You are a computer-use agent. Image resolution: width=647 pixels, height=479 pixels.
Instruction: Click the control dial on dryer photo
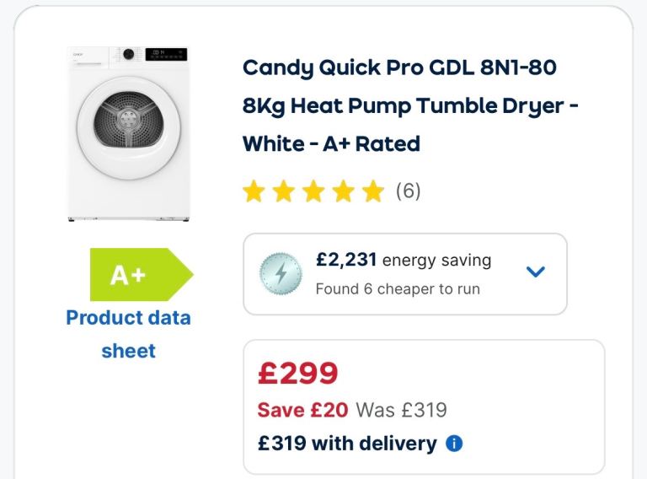pos(129,54)
